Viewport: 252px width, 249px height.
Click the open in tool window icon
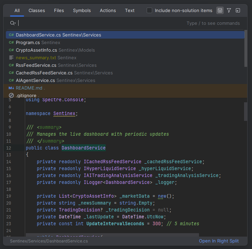pyautogui.click(x=238, y=10)
